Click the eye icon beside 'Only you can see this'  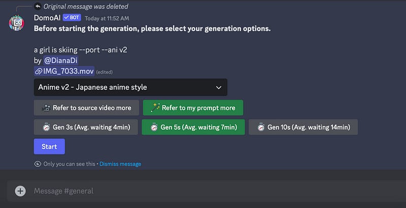pyautogui.click(x=38, y=164)
